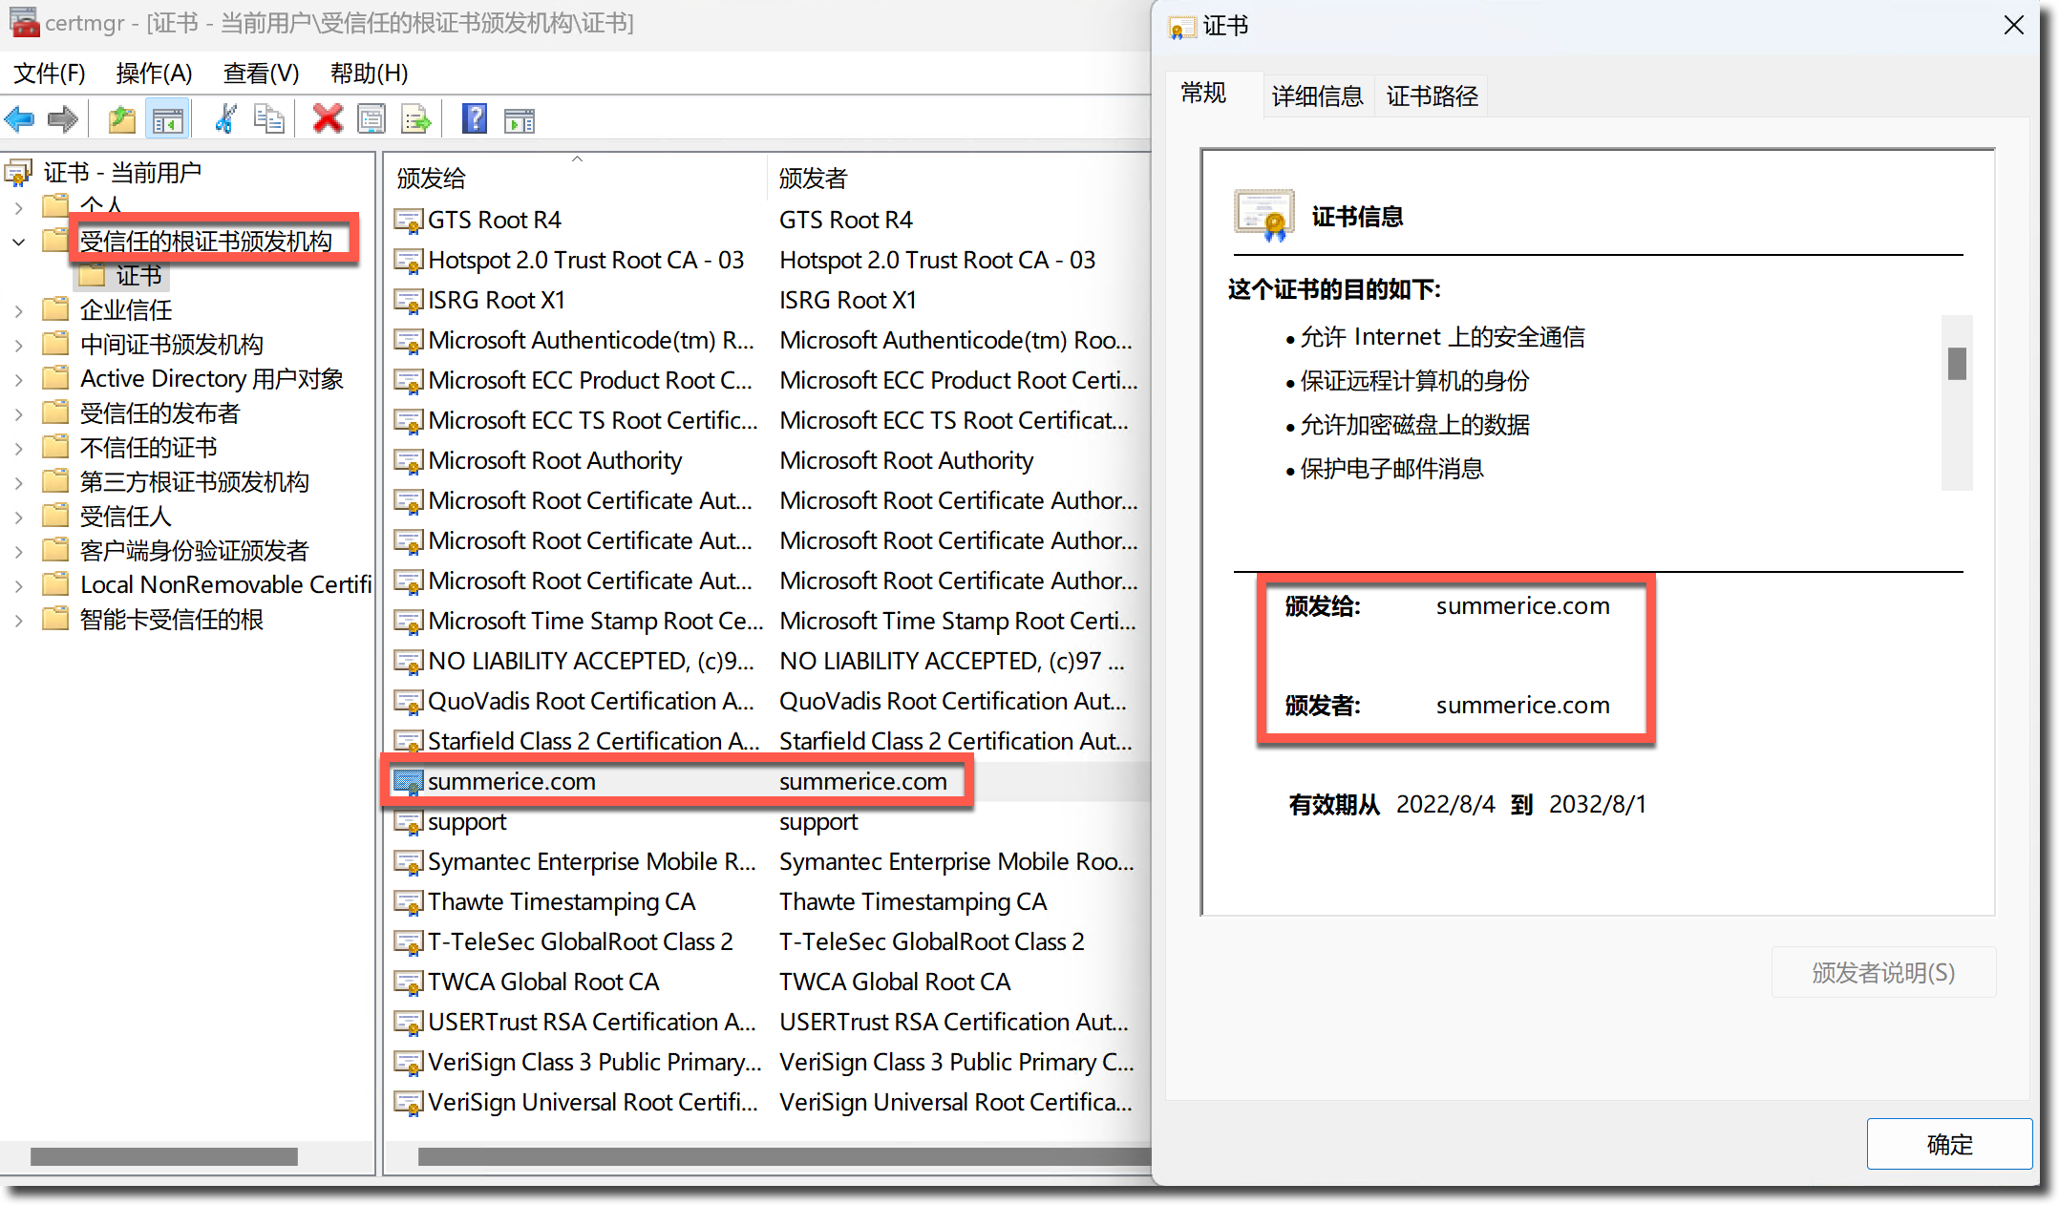Viewport: 2059px width, 1205px height.
Task: Click the certificate purposes list scrollbar thumb
Action: 1957,364
